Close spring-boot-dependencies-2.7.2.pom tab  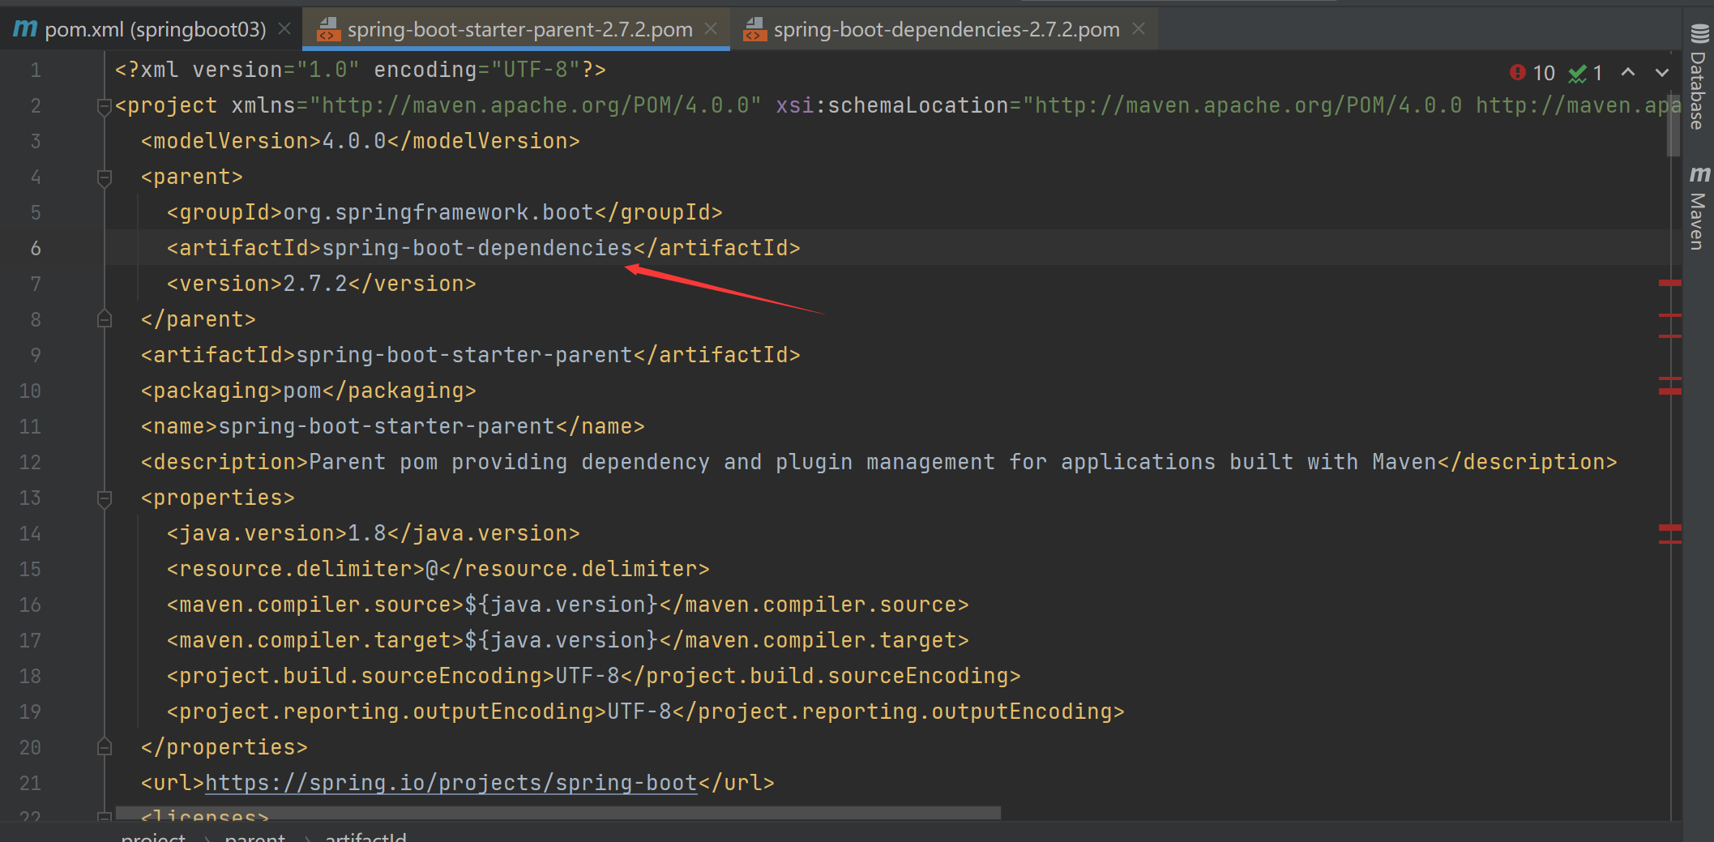tap(1139, 29)
